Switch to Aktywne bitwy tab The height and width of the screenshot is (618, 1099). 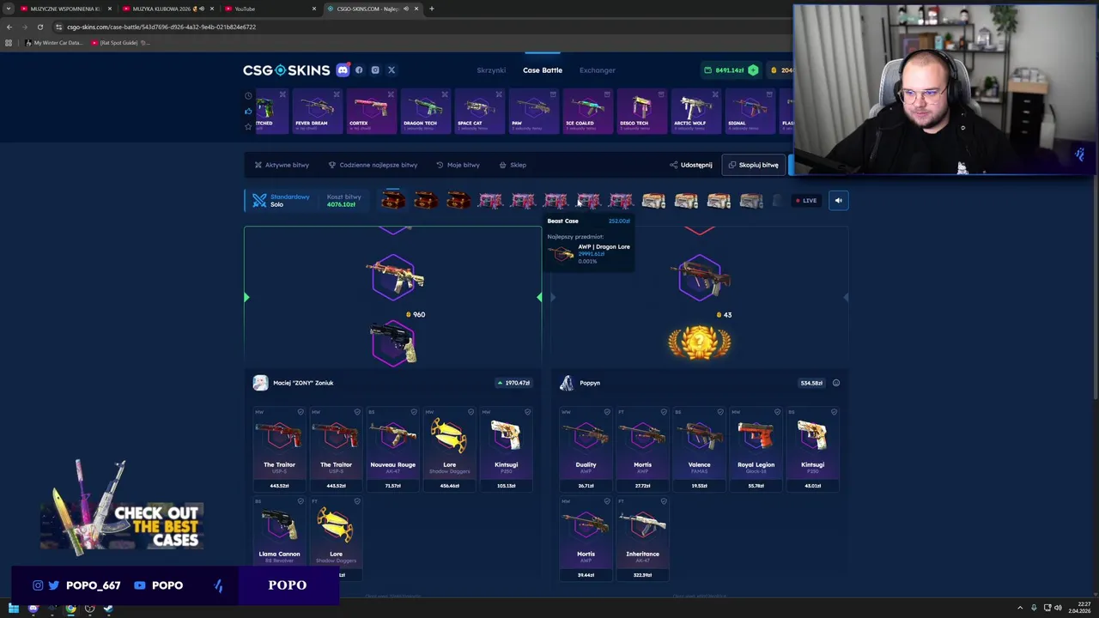[282, 165]
